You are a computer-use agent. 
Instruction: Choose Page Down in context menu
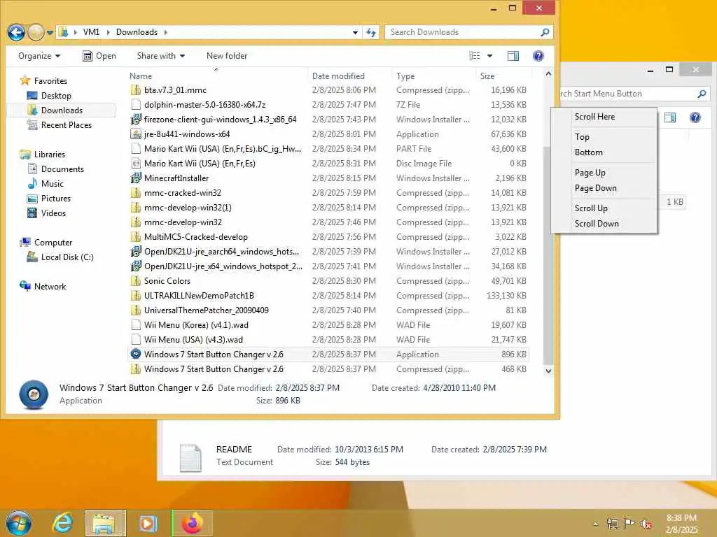(x=595, y=187)
